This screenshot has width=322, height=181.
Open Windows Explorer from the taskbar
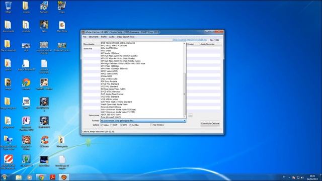click(x=19, y=177)
